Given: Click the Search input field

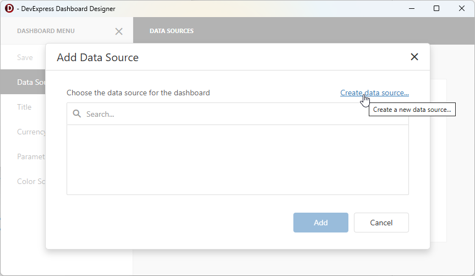Looking at the screenshot, I should [x=238, y=114].
